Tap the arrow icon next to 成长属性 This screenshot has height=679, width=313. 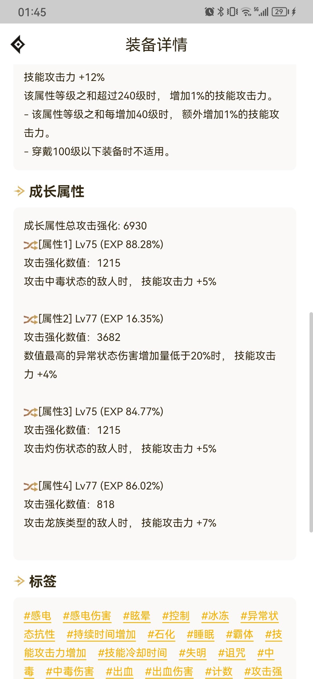click(x=19, y=191)
